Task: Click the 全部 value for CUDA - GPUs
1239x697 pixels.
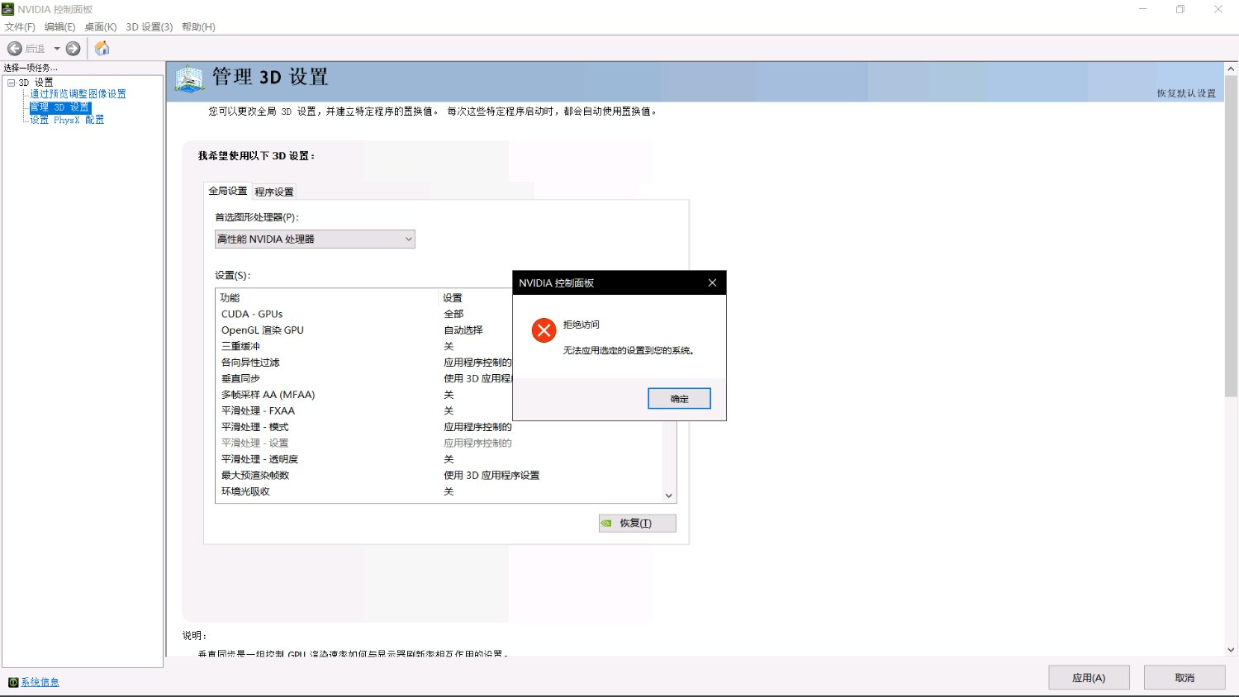Action: pos(454,314)
